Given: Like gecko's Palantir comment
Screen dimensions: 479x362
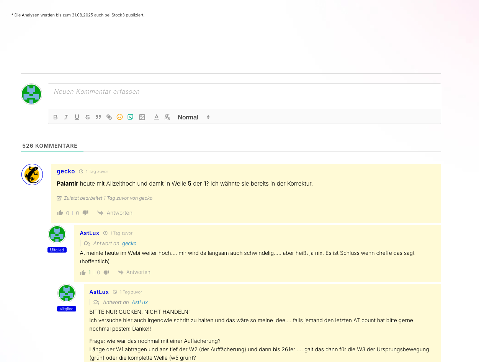Looking at the screenshot, I should [60, 213].
